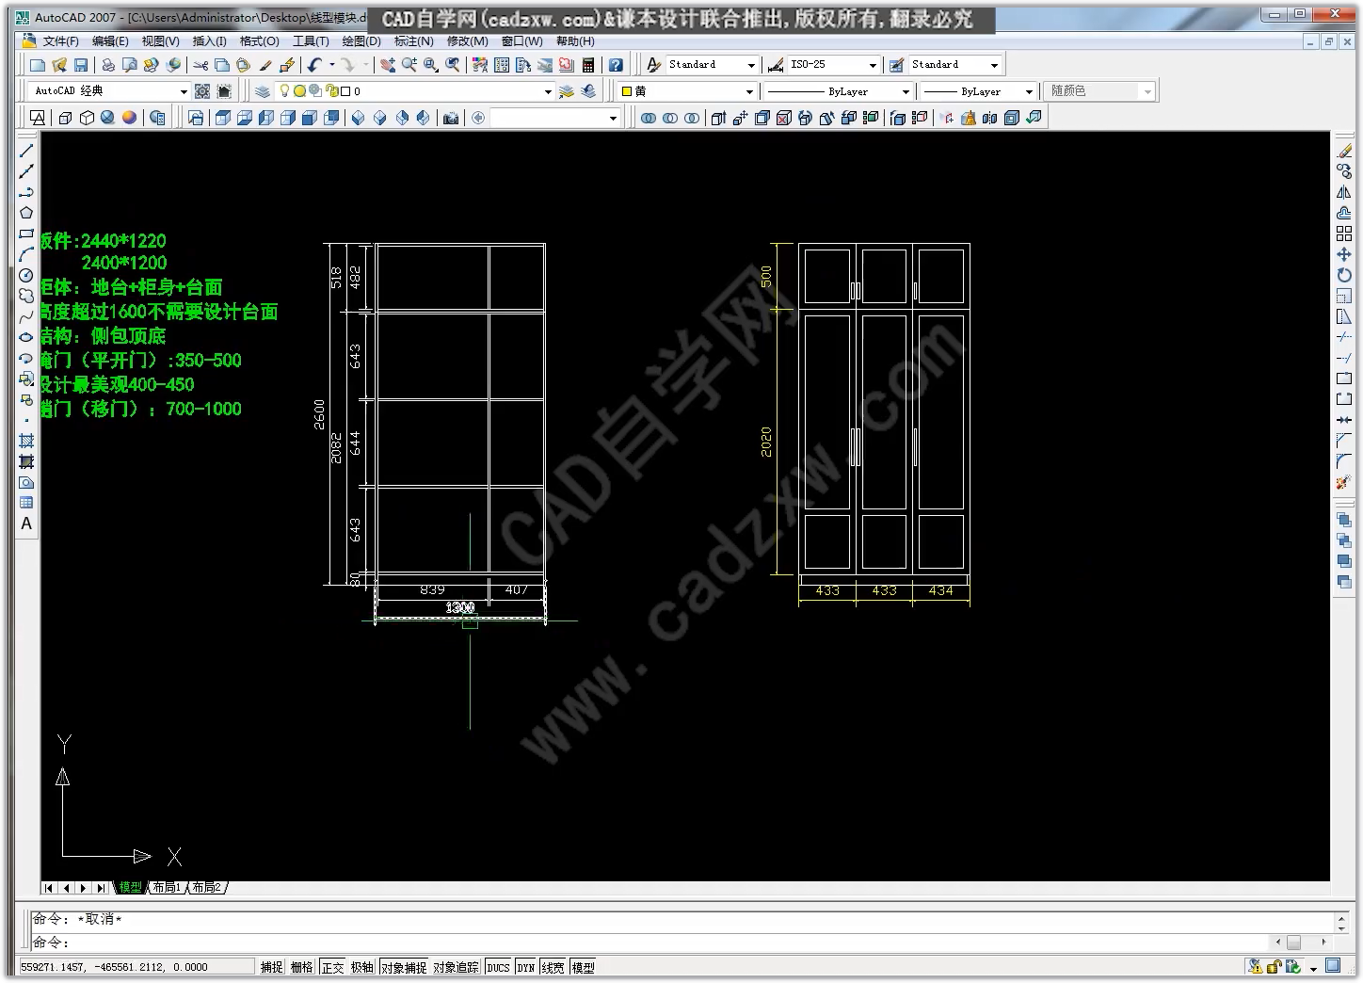Image resolution: width=1363 pixels, height=983 pixels.
Task: Click the camera icon in the View toolbar
Action: coord(451,118)
